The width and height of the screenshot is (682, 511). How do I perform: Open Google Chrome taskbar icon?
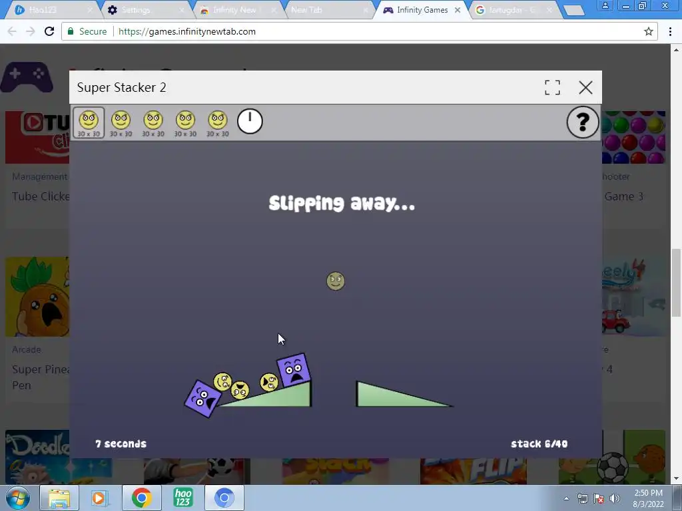pyautogui.click(x=141, y=498)
